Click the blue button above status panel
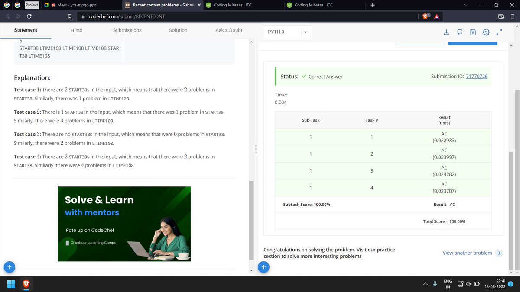The image size is (520, 292). pyautogui.click(x=473, y=42)
